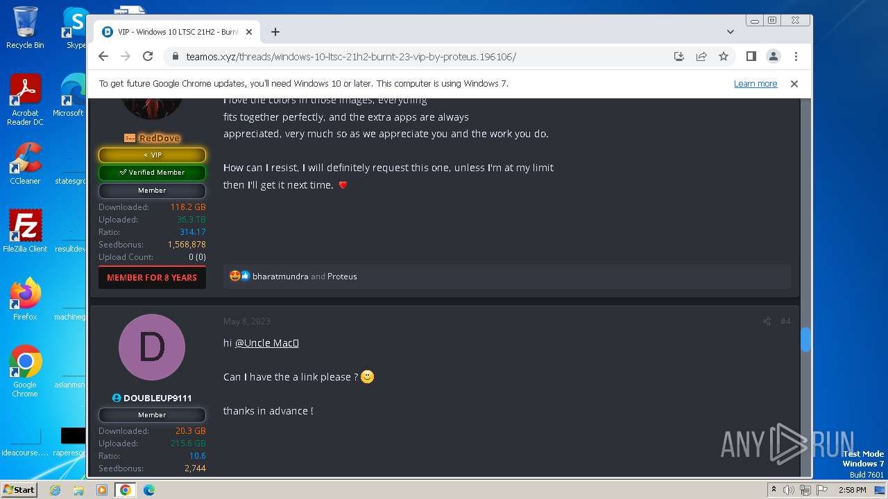888x499 pixels.
Task: Open the Chrome profile avatar icon
Action: tap(773, 56)
